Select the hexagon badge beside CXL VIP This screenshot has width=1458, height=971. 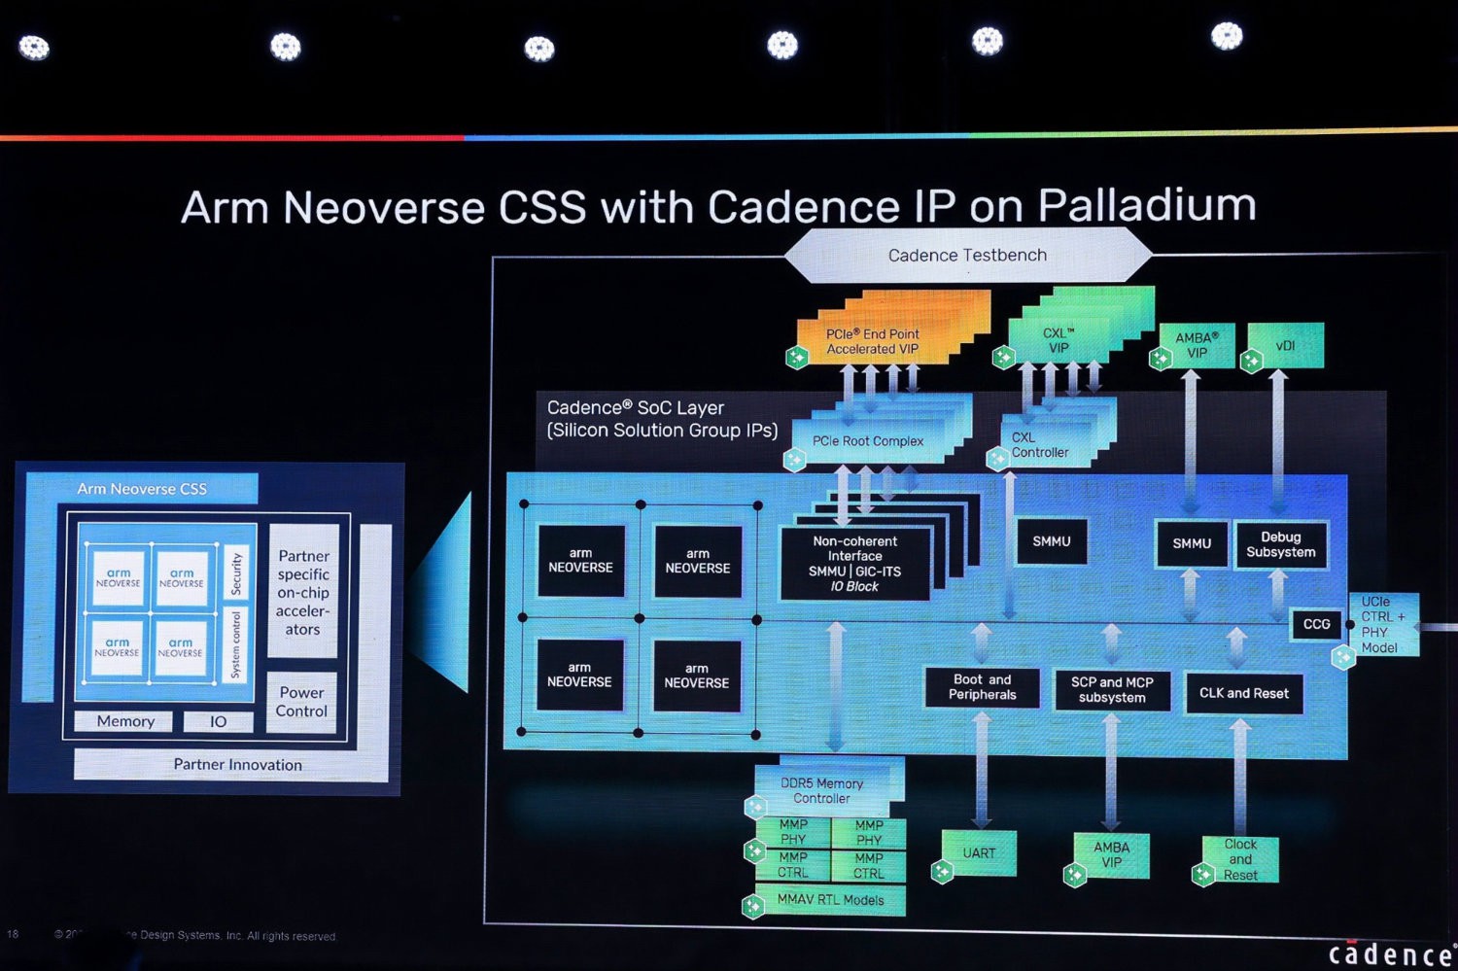pyautogui.click(x=1004, y=358)
